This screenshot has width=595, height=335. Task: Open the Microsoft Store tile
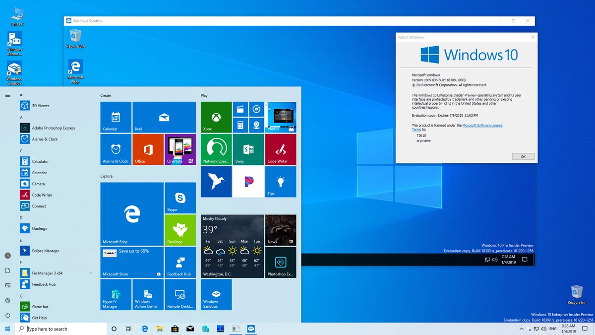[x=132, y=263]
